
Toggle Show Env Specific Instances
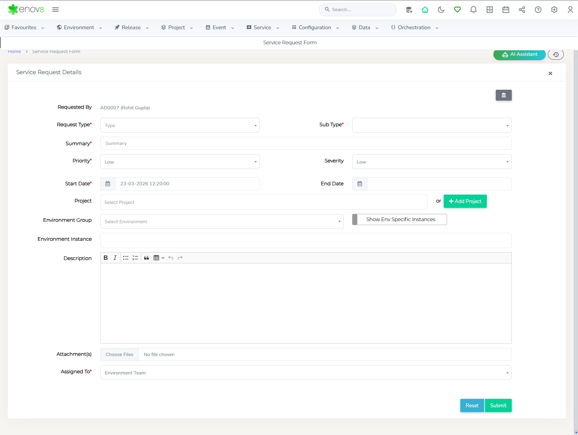tap(399, 219)
